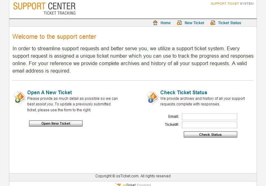Click the info ticket icon near Check Ticket Status
Image resolution: width=266 pixels, height=186 pixels.
pyautogui.click(x=152, y=98)
